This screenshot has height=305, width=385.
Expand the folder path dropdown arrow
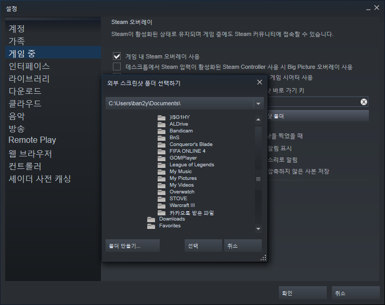[x=258, y=104]
